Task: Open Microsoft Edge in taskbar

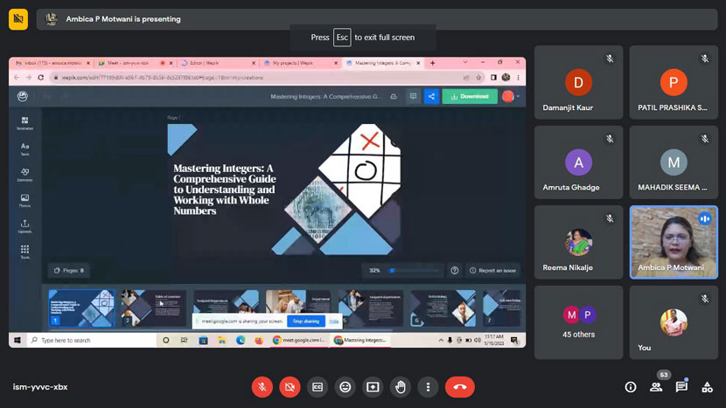Action: pos(241,340)
